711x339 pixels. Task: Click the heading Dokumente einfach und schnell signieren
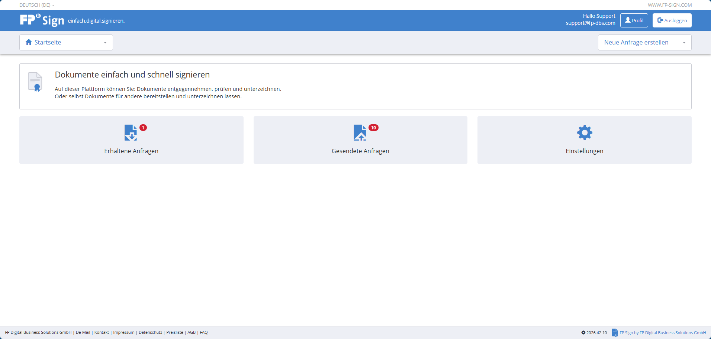click(x=132, y=75)
